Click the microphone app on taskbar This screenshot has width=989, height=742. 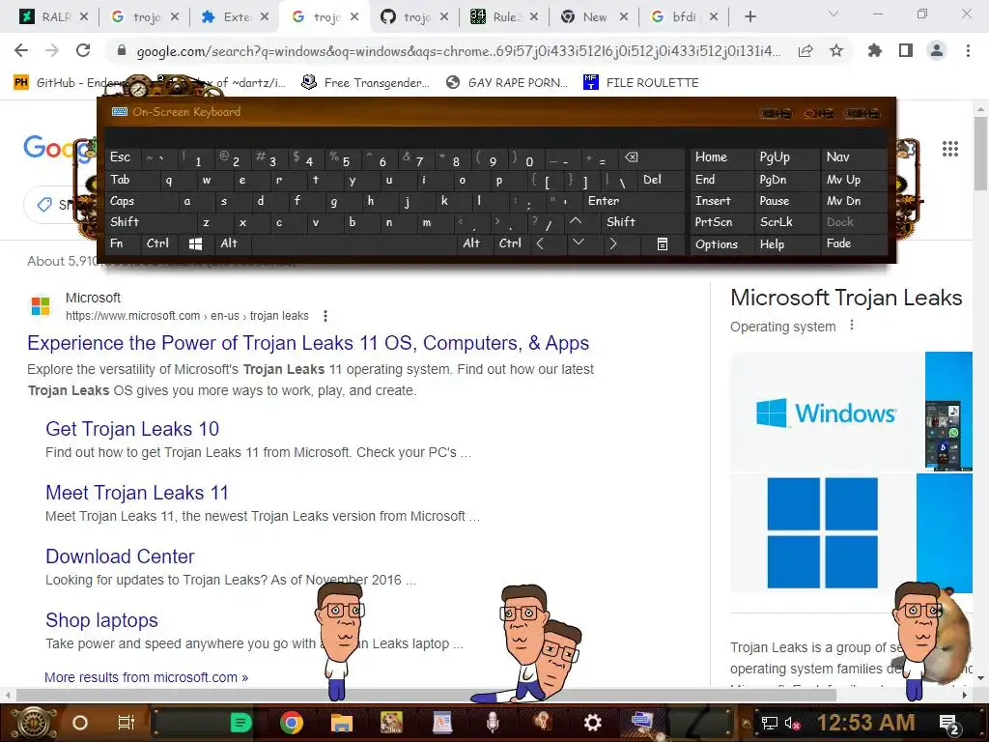493,723
